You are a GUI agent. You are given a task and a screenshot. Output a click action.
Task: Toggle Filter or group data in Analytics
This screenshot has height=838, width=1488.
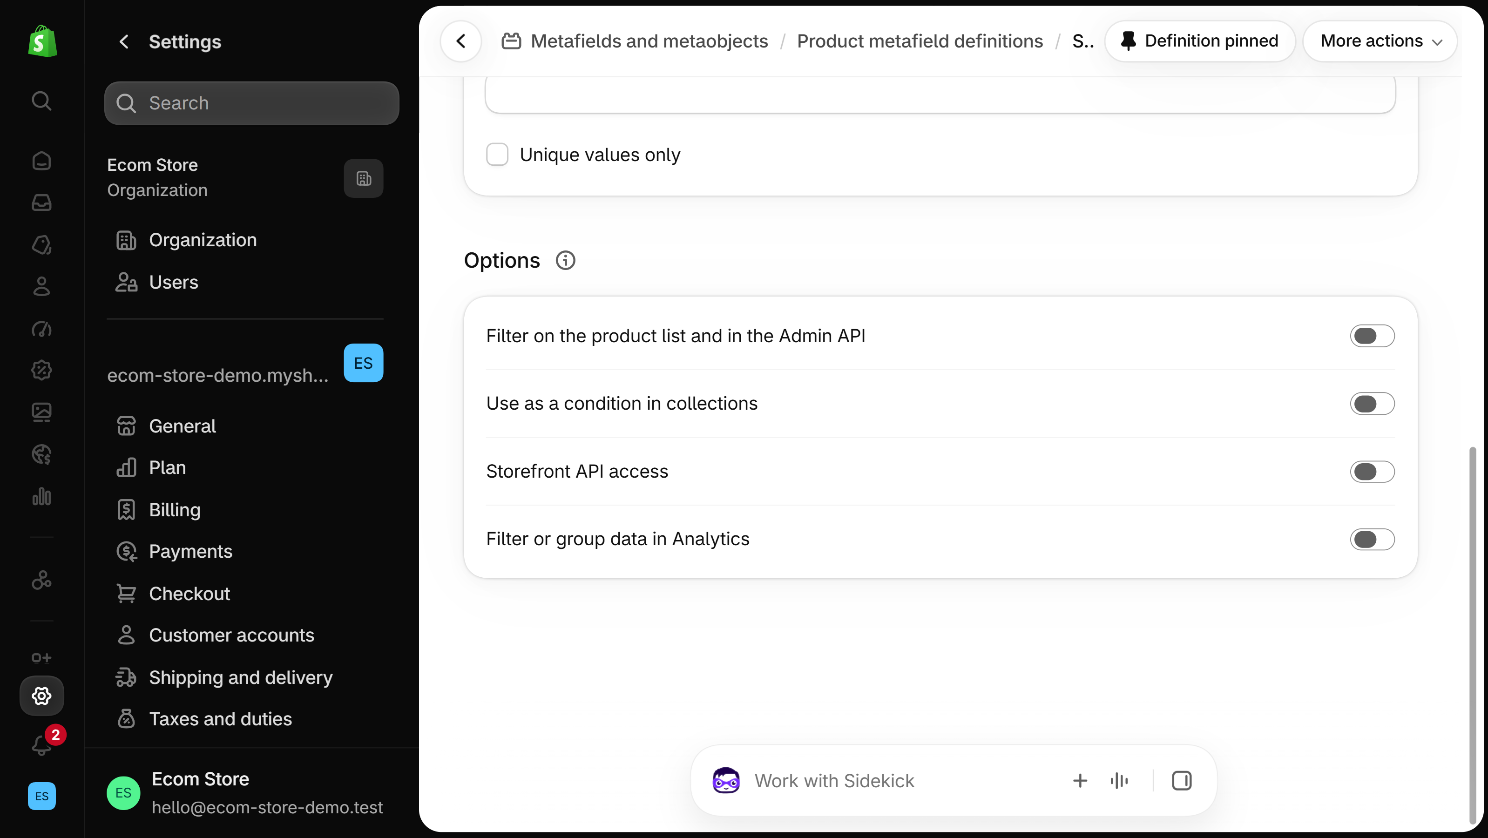point(1372,540)
